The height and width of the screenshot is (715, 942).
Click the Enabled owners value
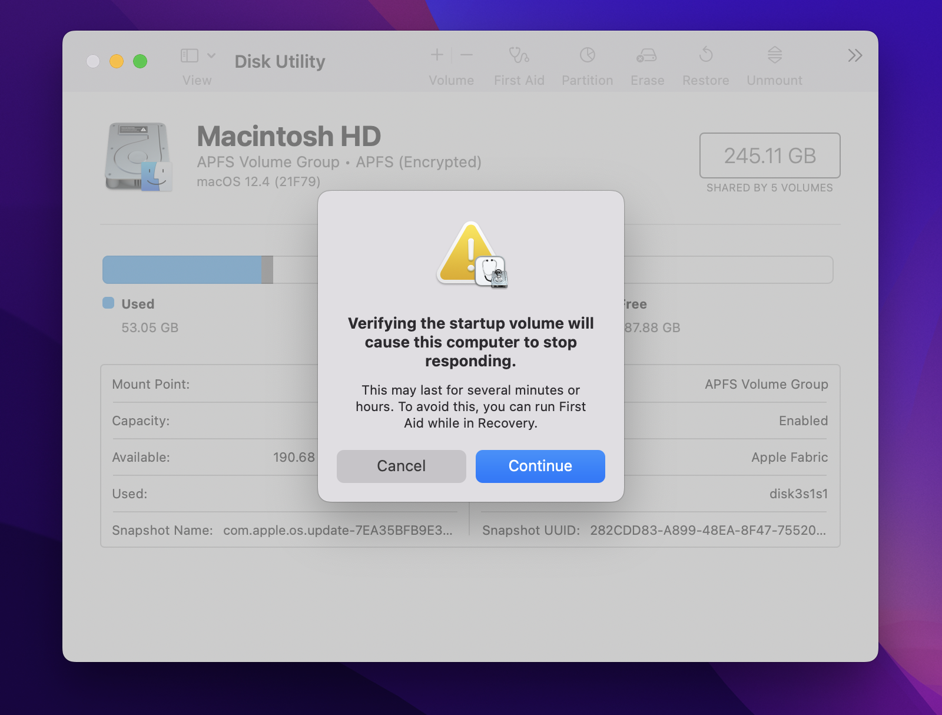click(803, 421)
